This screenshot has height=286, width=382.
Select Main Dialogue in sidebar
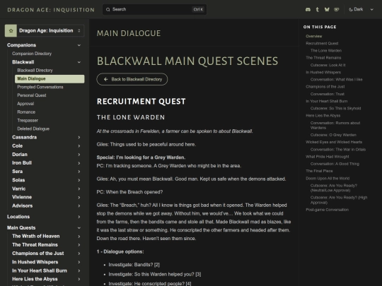tap(50, 79)
